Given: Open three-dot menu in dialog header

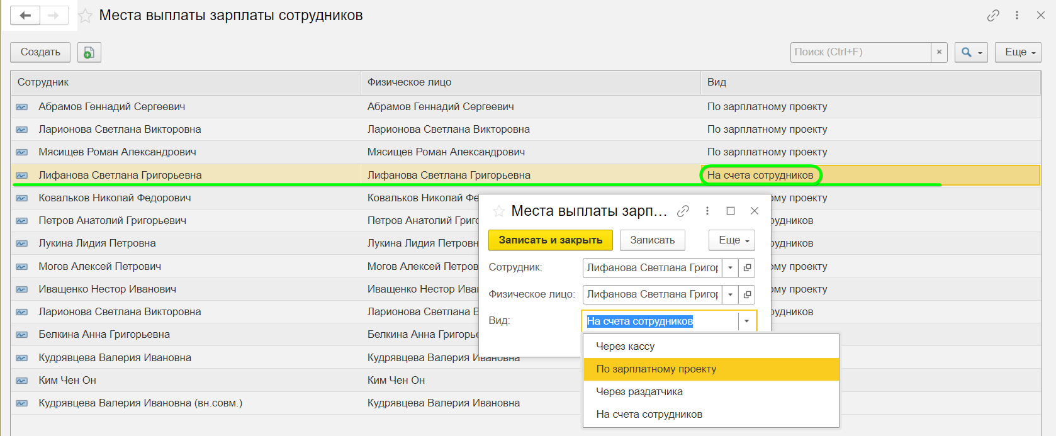Looking at the screenshot, I should [x=707, y=211].
